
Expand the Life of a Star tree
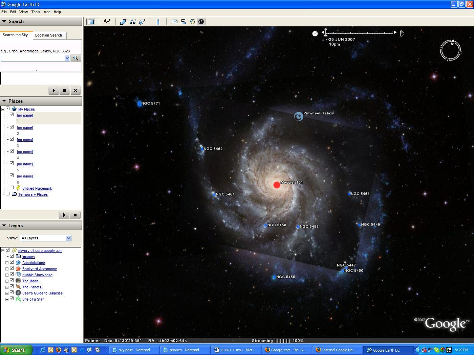coord(7,299)
